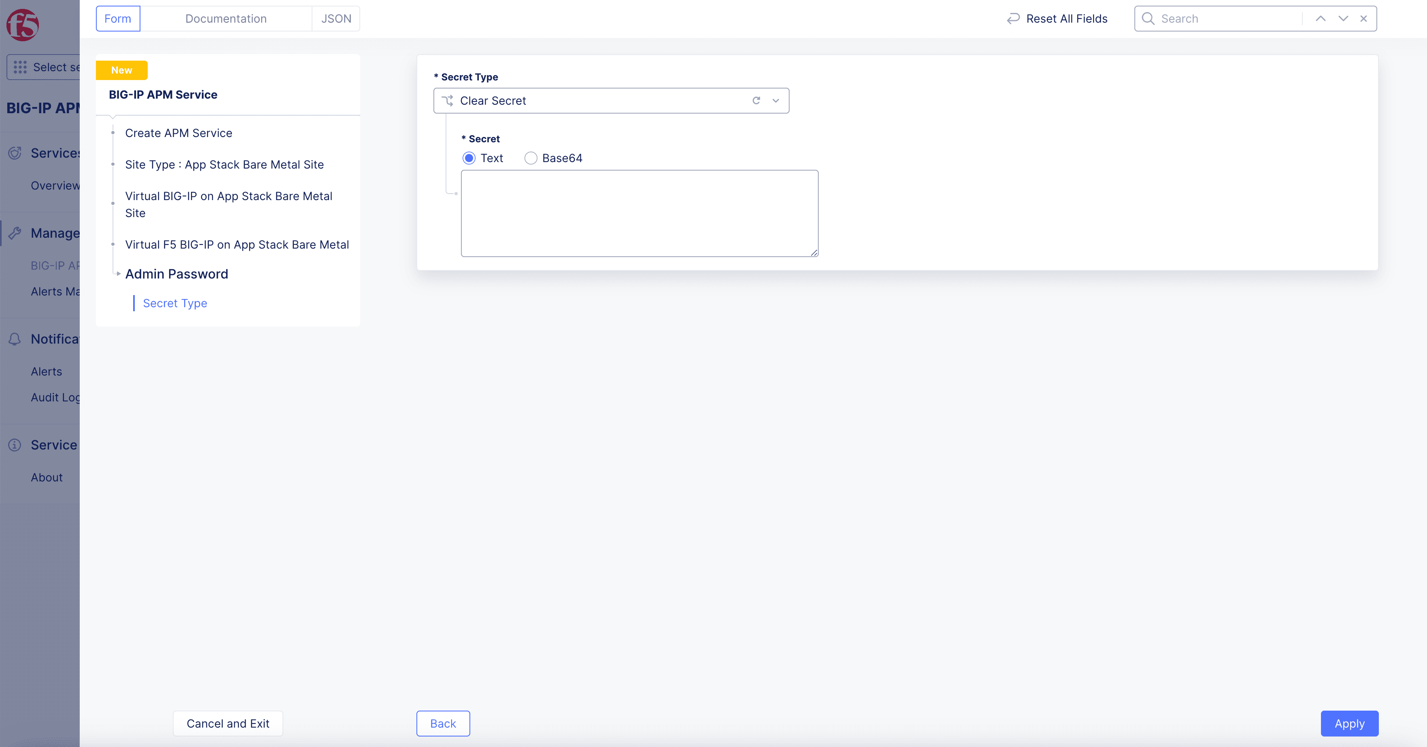Switch to the Form tab
This screenshot has height=747, width=1427.
click(x=118, y=19)
